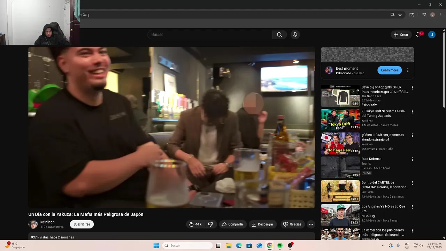Open title Los Angeles Ya NO es Lo Que Era
Viewport: 446px width, 251px height.
tap(383, 208)
